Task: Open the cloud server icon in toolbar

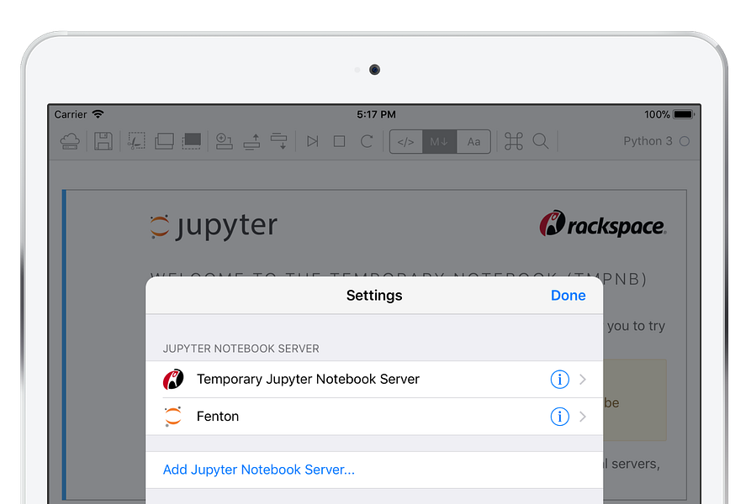Action: pos(70,142)
